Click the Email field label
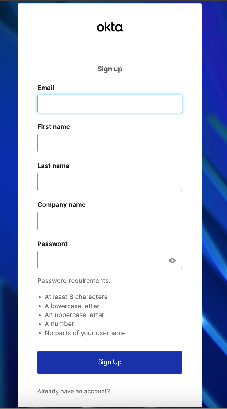The image size is (227, 409). pyautogui.click(x=46, y=88)
